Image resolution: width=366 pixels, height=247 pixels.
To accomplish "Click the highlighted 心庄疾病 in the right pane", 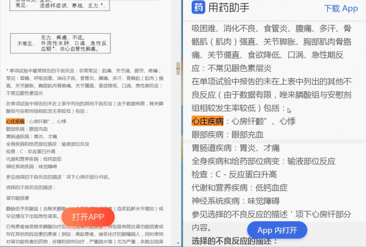I will click(x=207, y=121).
